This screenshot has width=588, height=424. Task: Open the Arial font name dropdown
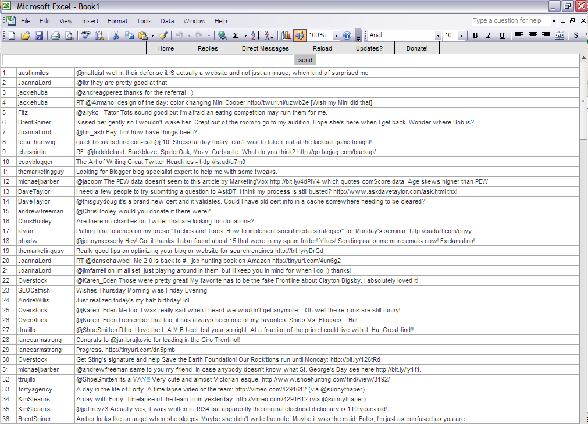pos(437,35)
